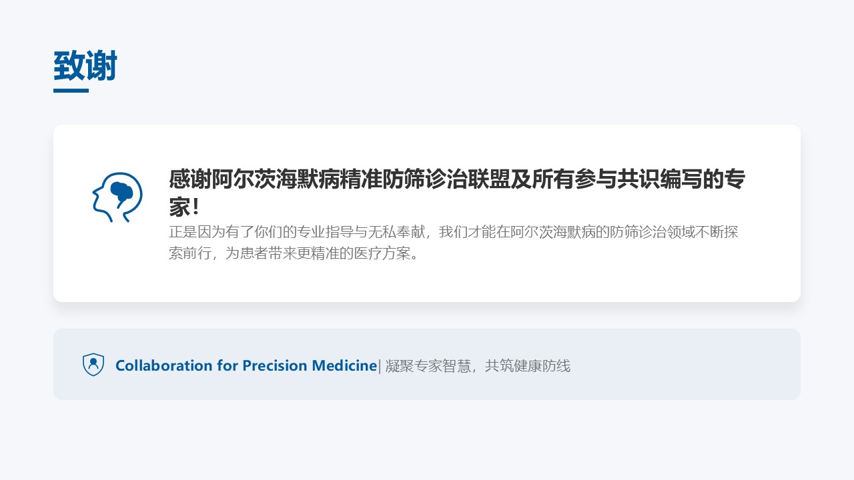854x480 pixels.
Task: Click the paragraph line starting 索前行
Action: click(x=294, y=253)
